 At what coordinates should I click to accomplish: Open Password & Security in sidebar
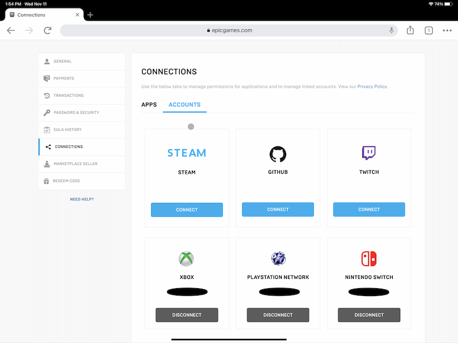(76, 113)
